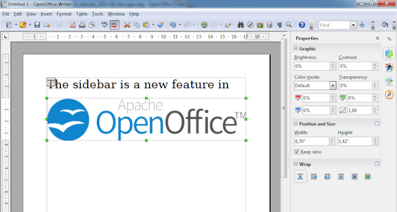397x212 pixels.
Task: Open the Format menu
Action: click(64, 14)
